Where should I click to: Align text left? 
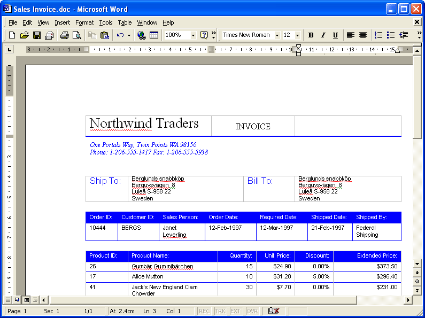click(351, 35)
